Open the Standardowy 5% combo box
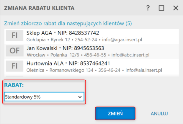The height and width of the screenshot is (124, 183). click(x=44, y=97)
